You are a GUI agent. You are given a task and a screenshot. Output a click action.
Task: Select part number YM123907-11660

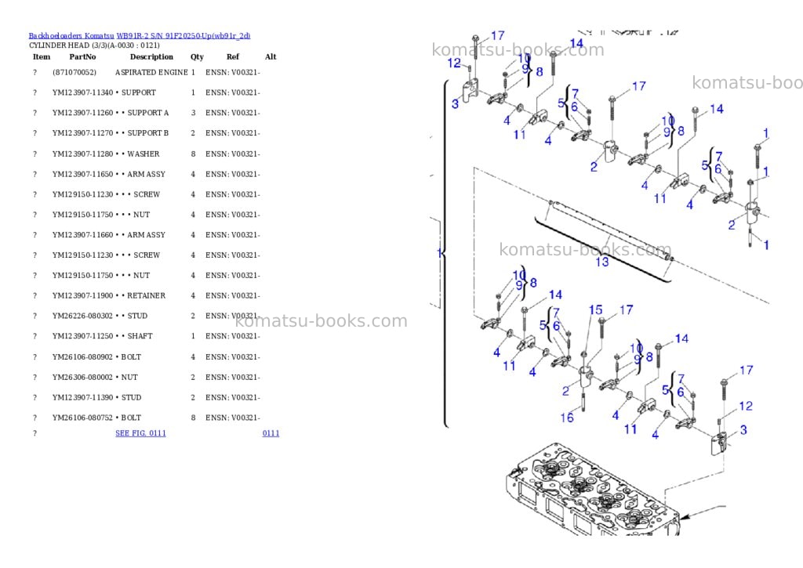click(82, 235)
